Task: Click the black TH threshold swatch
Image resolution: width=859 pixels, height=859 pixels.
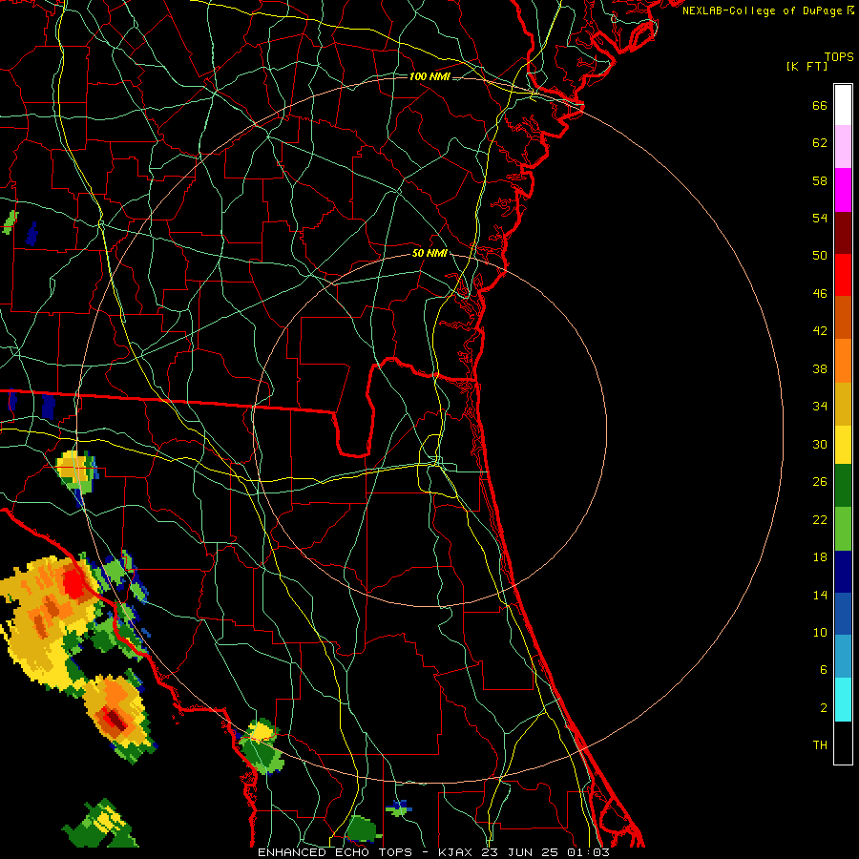Action: coord(843,743)
